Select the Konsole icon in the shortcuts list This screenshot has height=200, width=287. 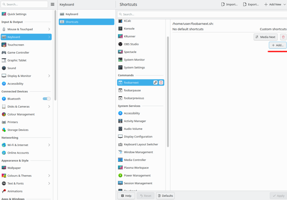pos(120,28)
